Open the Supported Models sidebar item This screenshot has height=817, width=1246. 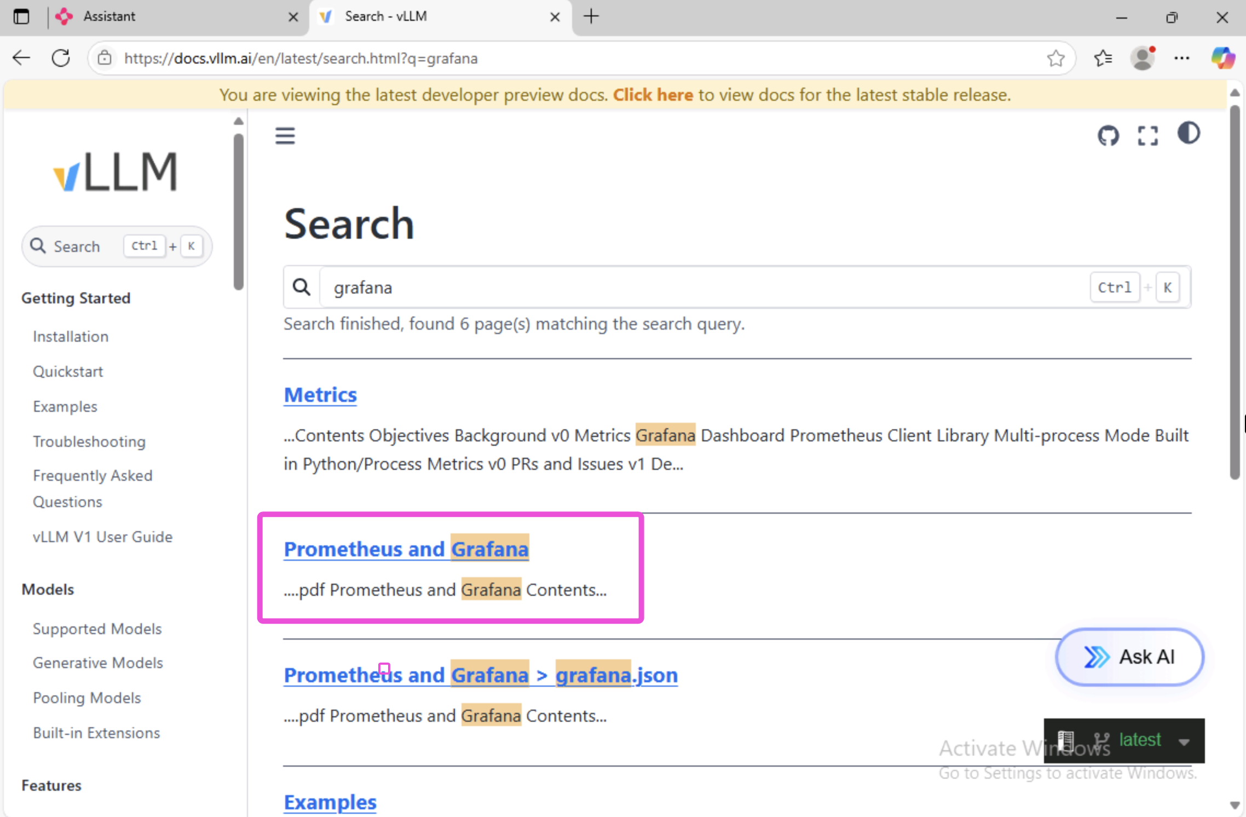coord(97,629)
